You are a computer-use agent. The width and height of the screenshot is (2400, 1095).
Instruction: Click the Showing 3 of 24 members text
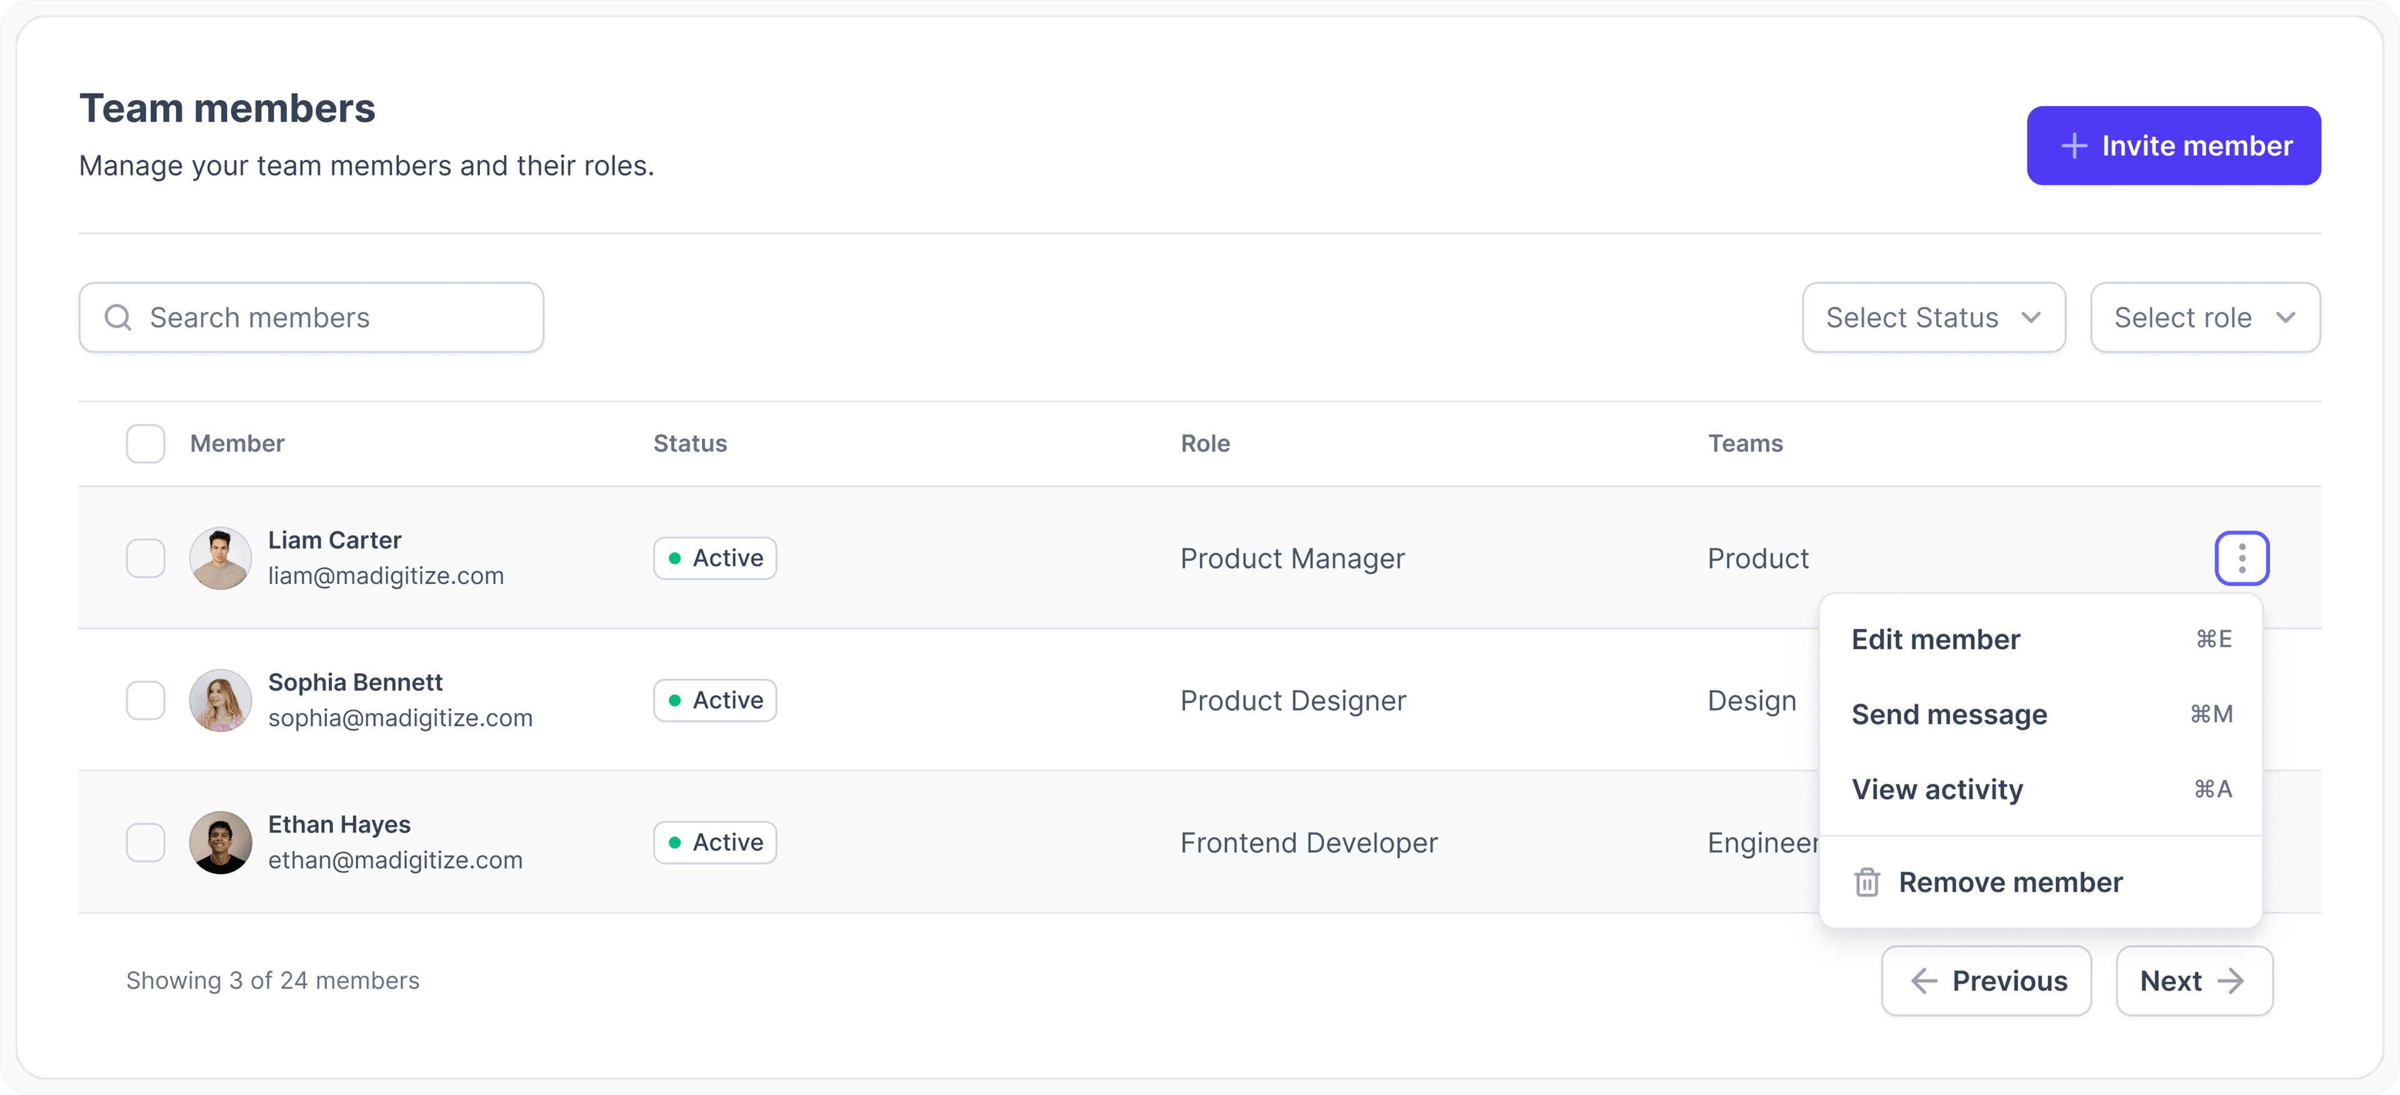coord(272,981)
